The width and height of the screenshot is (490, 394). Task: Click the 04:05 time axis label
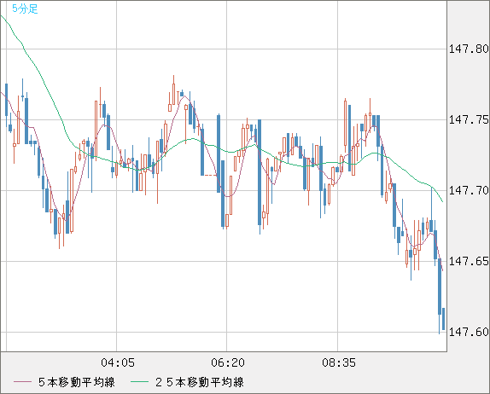point(118,362)
